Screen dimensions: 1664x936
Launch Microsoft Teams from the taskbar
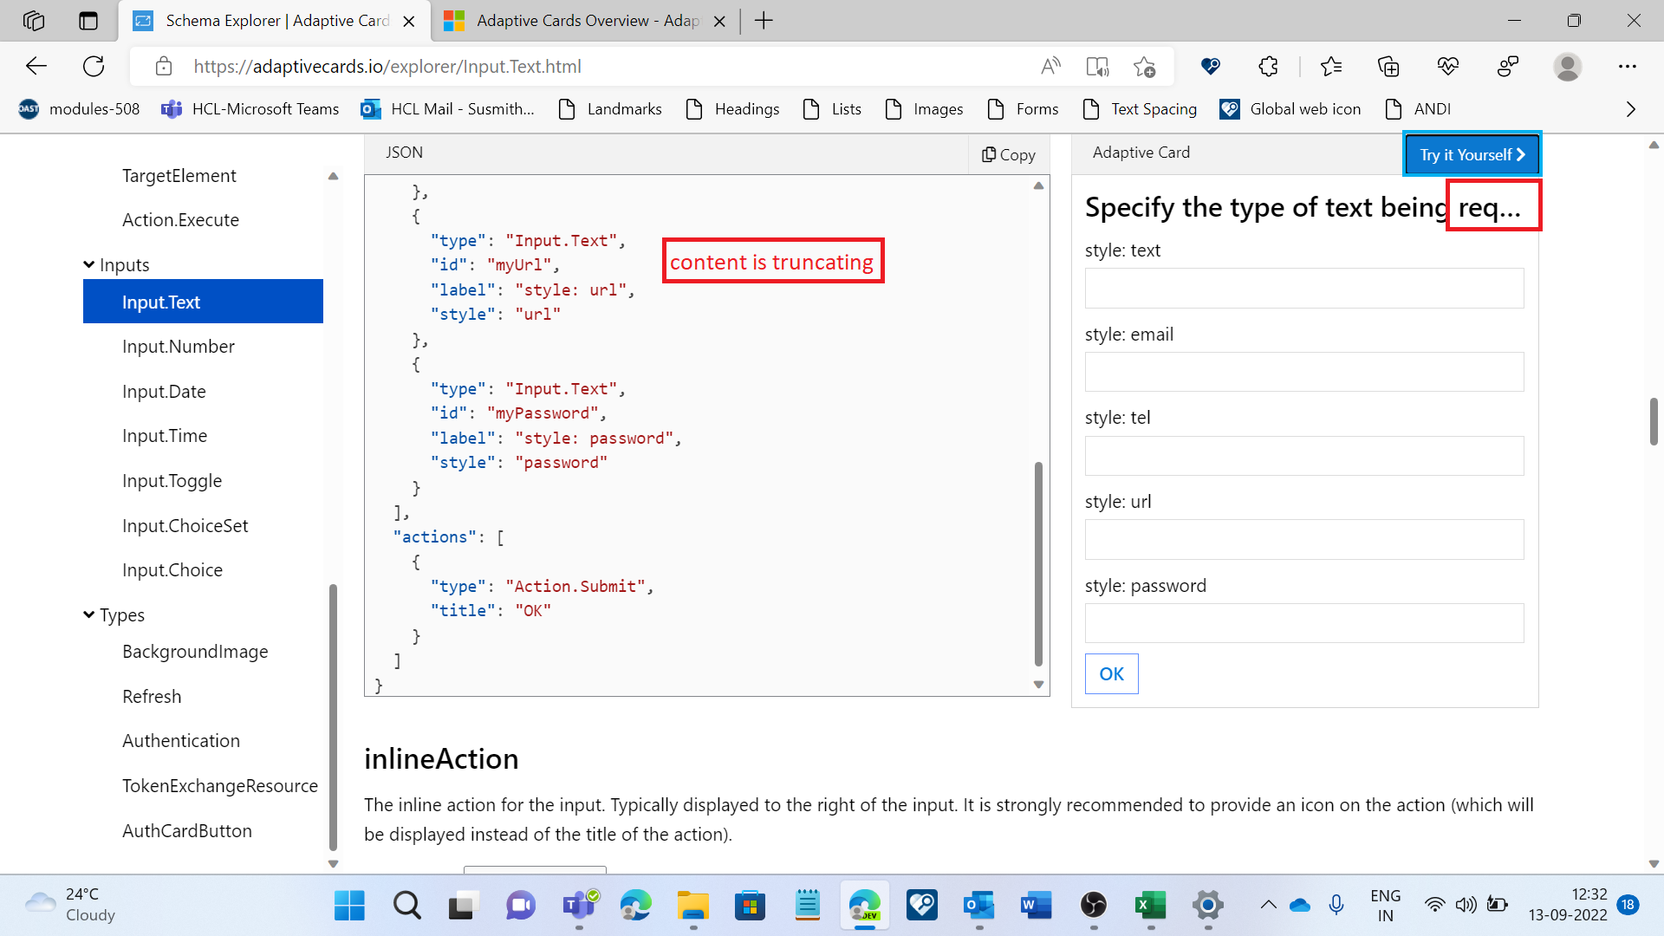578,905
